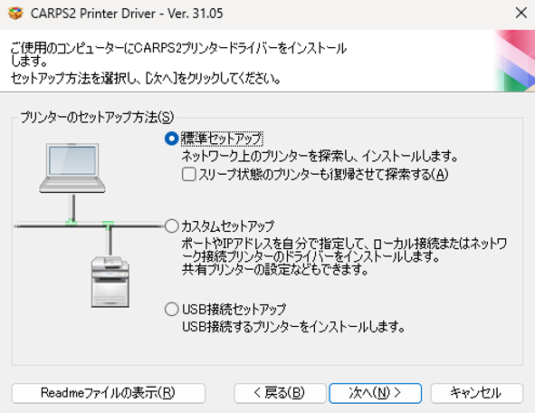Select the USB接続セットアップ radio button
This screenshot has width=535, height=413.
pos(171,309)
